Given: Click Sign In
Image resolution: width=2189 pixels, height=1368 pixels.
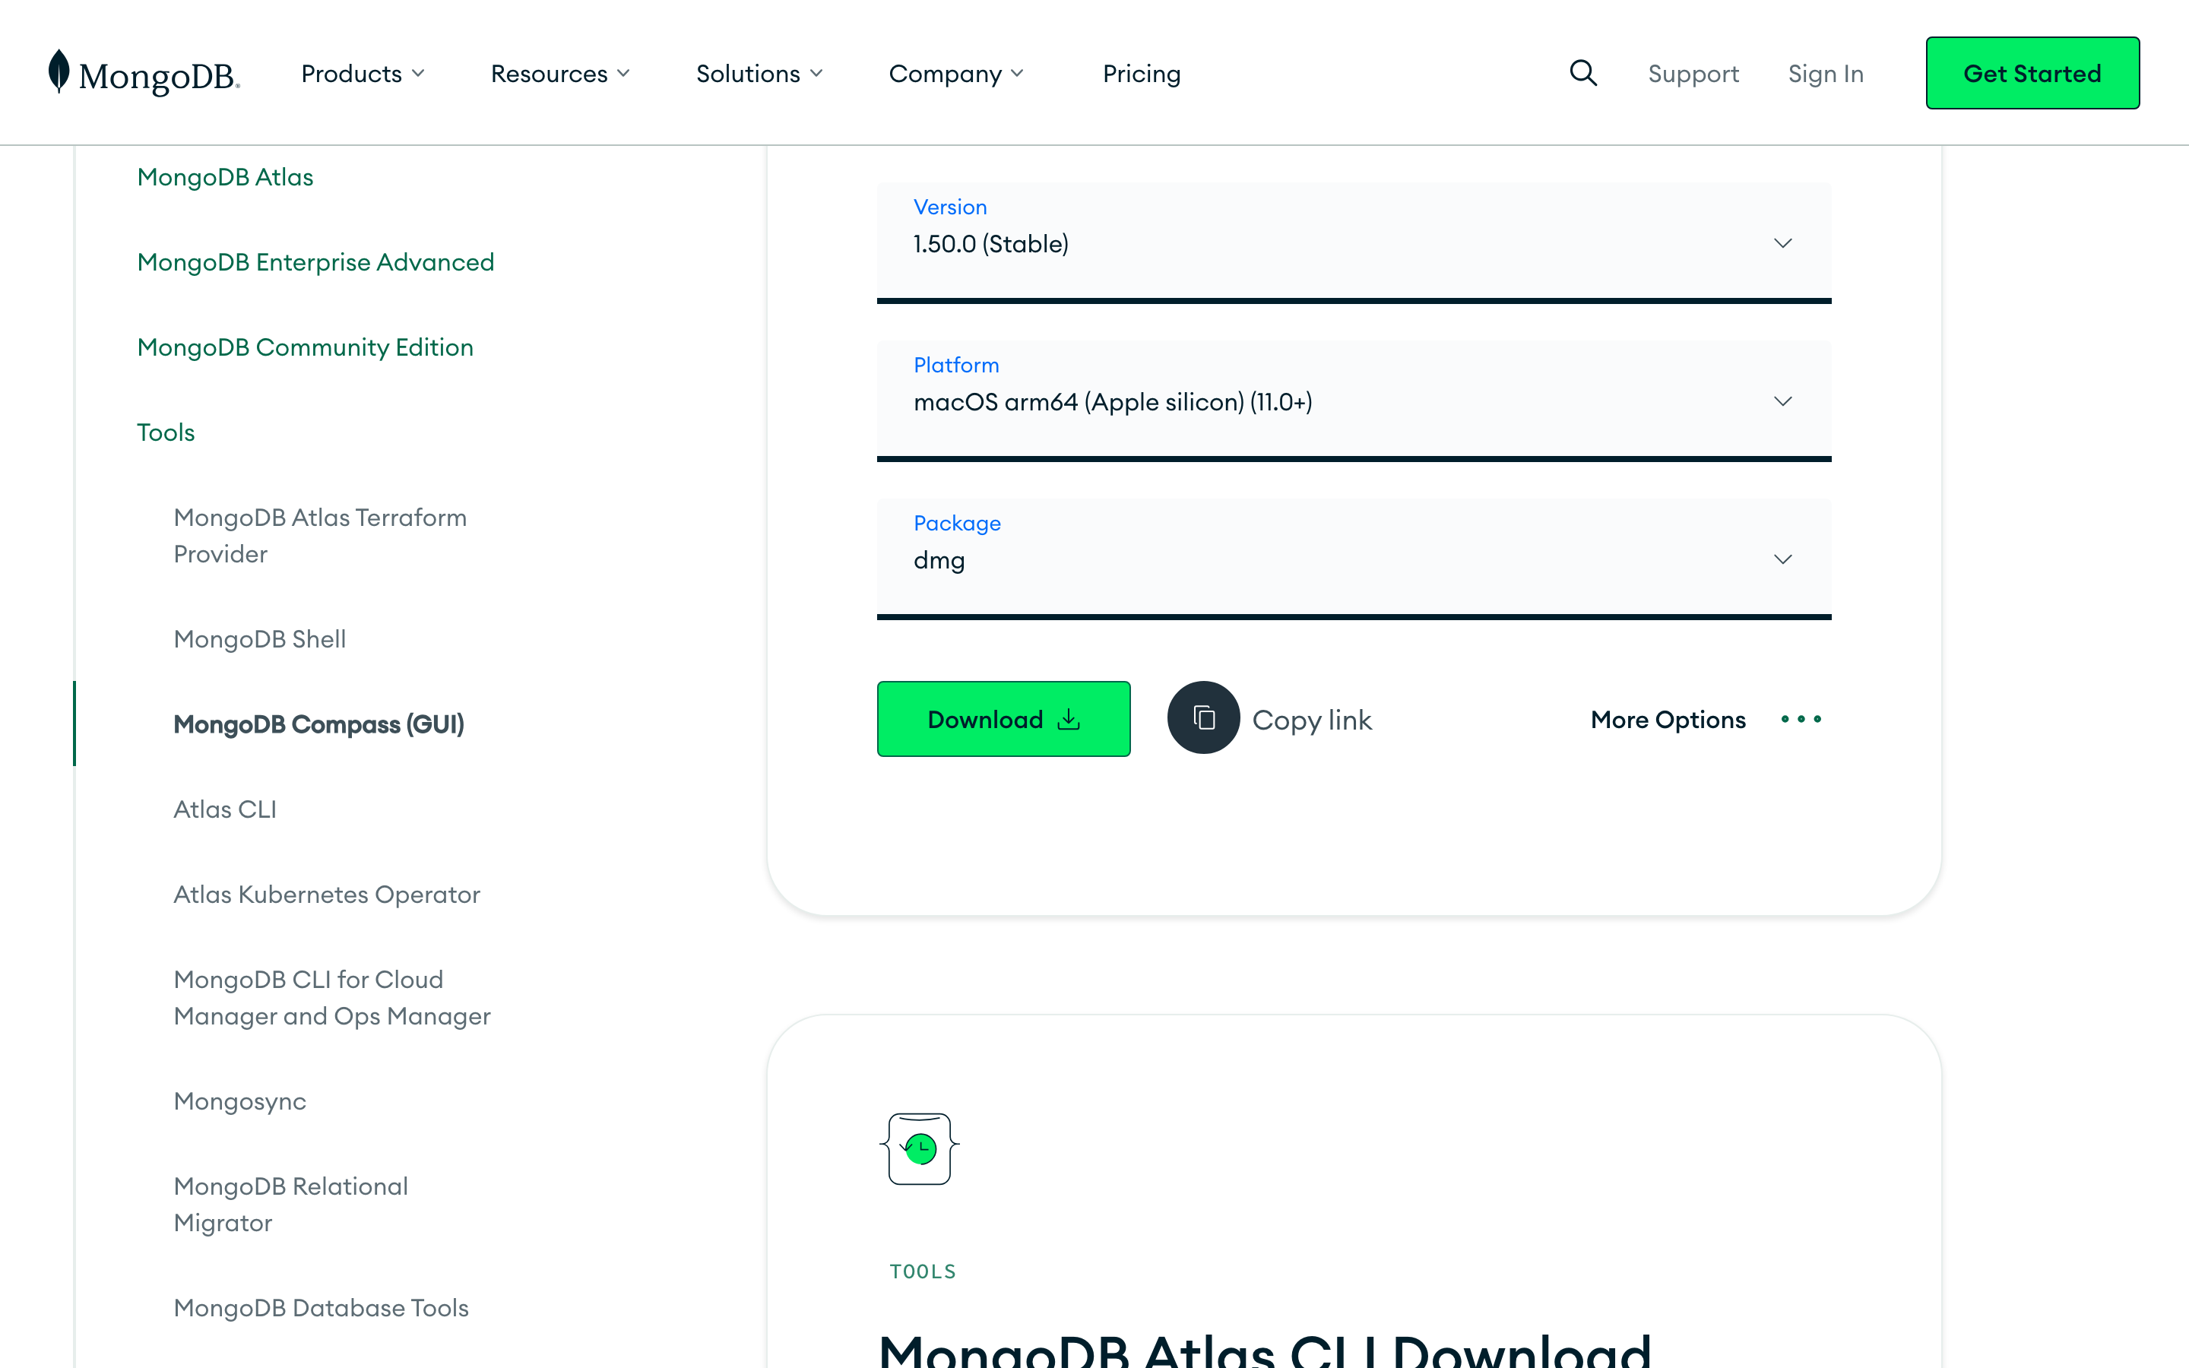Looking at the screenshot, I should pos(1826,73).
